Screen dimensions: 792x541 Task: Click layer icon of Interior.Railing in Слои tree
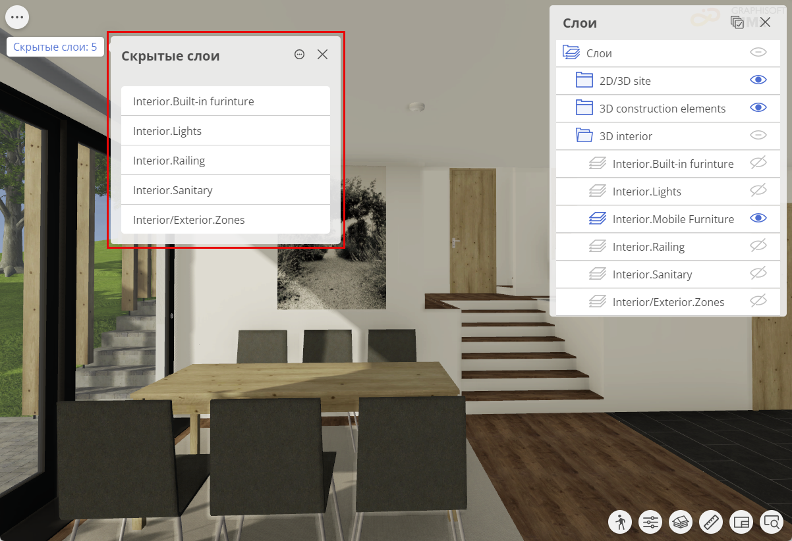pyautogui.click(x=598, y=246)
